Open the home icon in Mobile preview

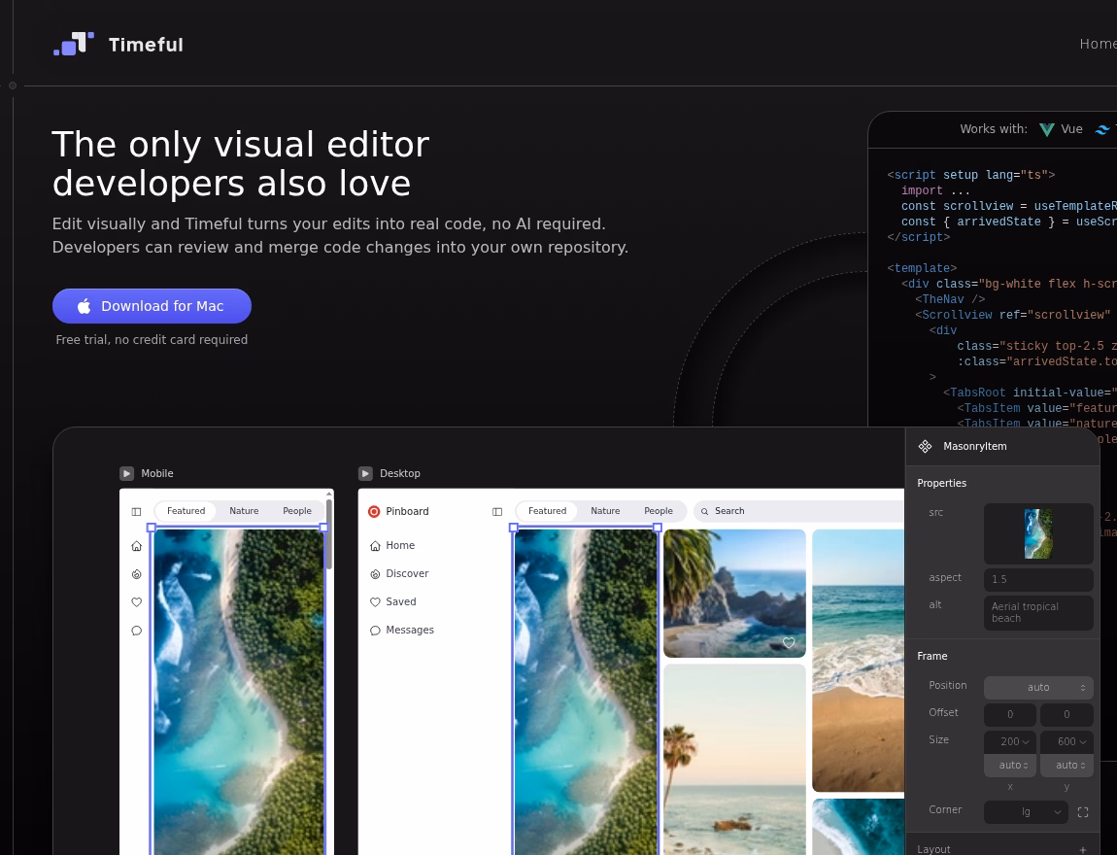pyautogui.click(x=137, y=546)
